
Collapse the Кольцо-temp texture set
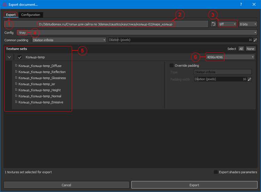coord(9,57)
